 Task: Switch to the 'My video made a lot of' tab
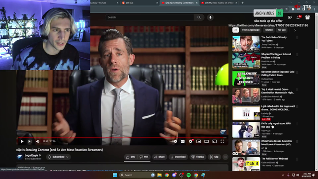[x=219, y=3]
